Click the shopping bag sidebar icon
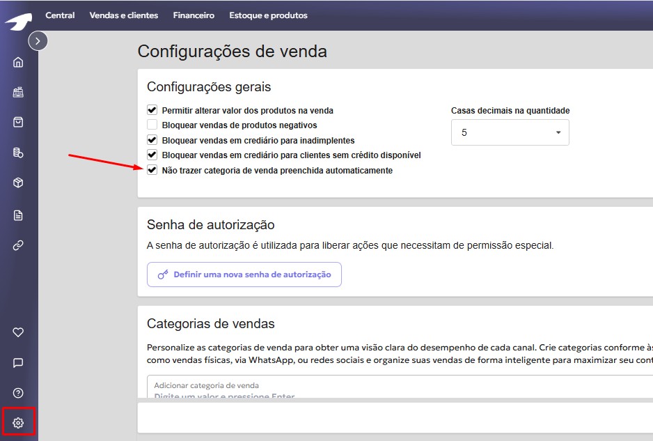 (x=18, y=122)
